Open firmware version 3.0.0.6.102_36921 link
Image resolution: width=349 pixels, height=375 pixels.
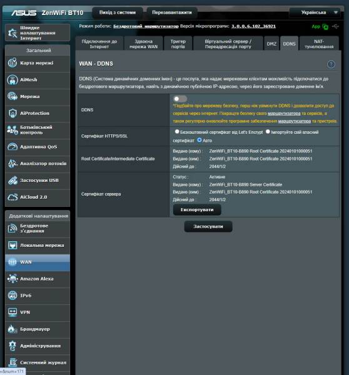tap(253, 26)
